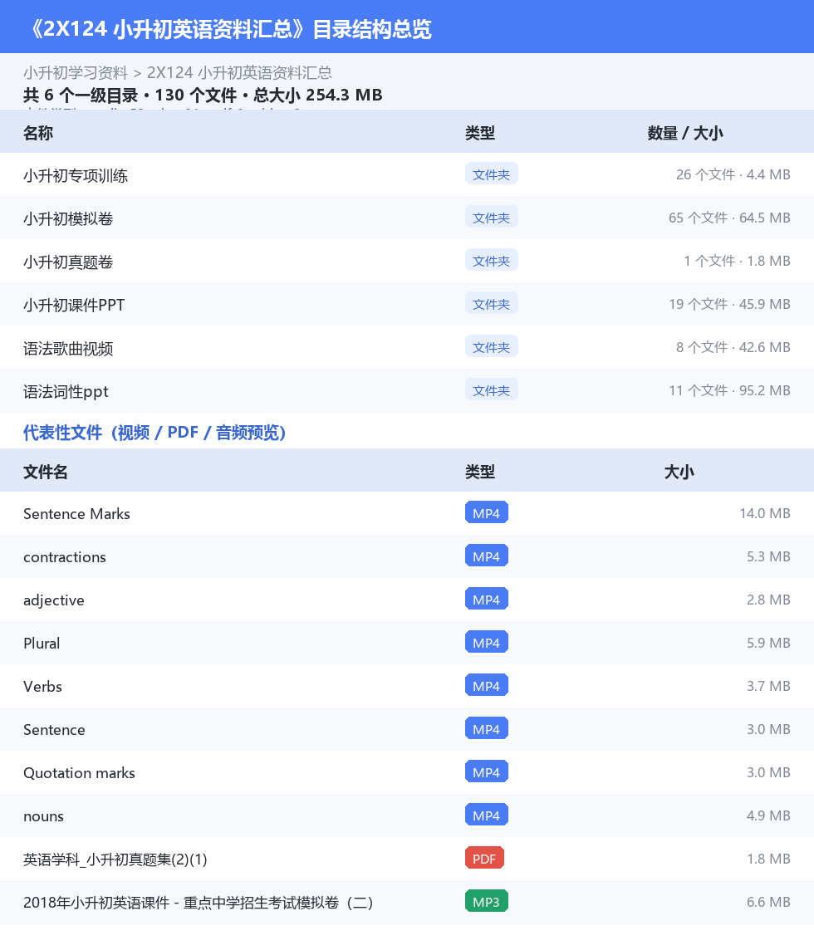Open the 小升初专项训练 folder row
This screenshot has width=814, height=950.
pos(407,174)
